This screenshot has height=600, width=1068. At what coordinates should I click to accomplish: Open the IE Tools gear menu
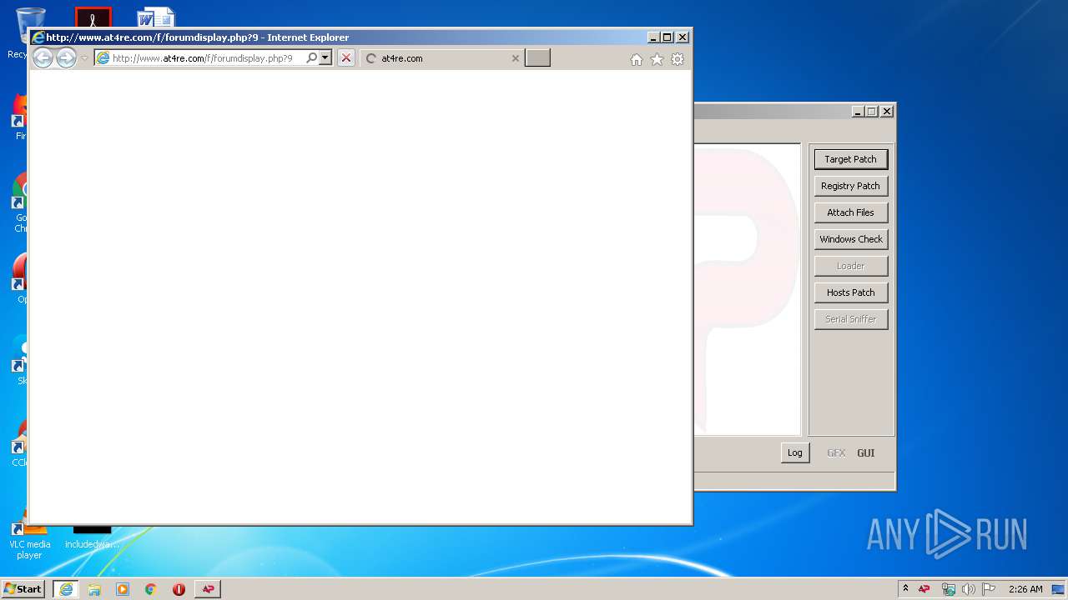(678, 59)
